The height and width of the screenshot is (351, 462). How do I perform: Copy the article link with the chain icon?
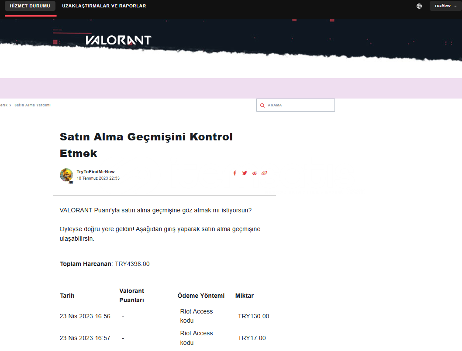pos(264,173)
